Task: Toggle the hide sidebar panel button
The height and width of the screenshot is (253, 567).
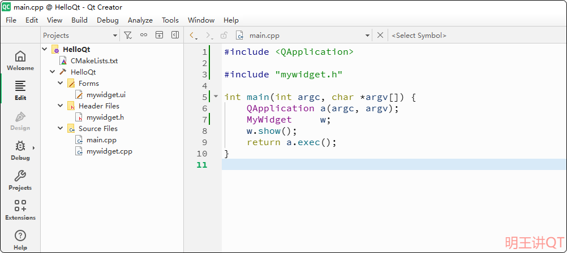Action: [175, 35]
